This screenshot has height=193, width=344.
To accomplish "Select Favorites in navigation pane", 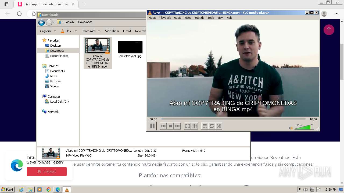I will pyautogui.click(x=53, y=40).
